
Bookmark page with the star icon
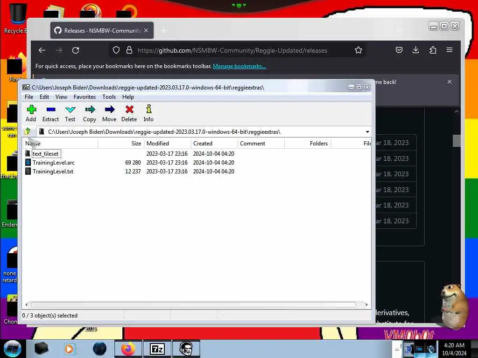358,50
